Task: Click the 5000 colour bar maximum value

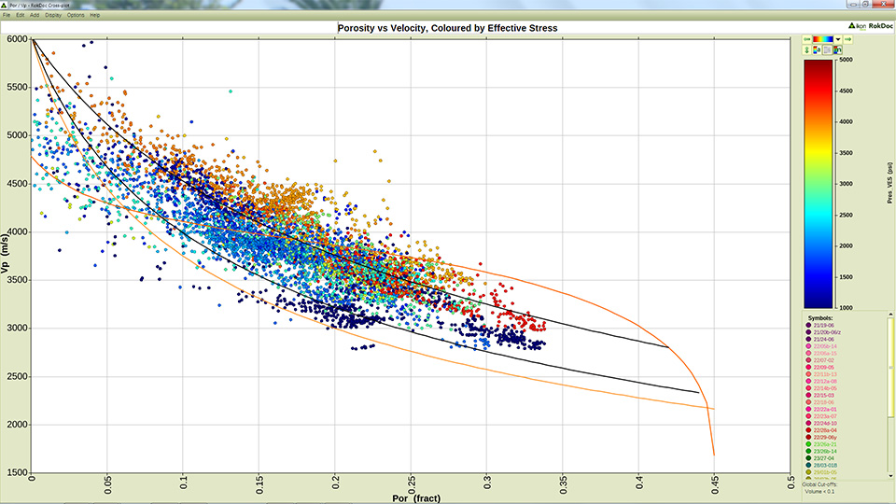Action: coord(846,60)
